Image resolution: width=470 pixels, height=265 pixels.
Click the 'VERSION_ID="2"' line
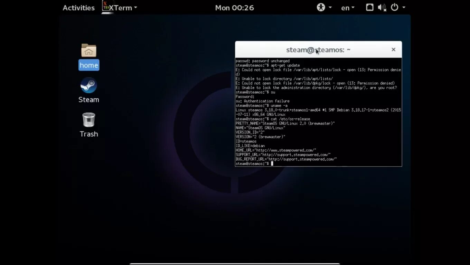coord(250,132)
